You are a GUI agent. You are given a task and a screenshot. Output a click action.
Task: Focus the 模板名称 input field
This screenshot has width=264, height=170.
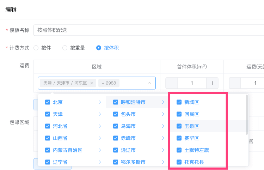tap(148, 30)
